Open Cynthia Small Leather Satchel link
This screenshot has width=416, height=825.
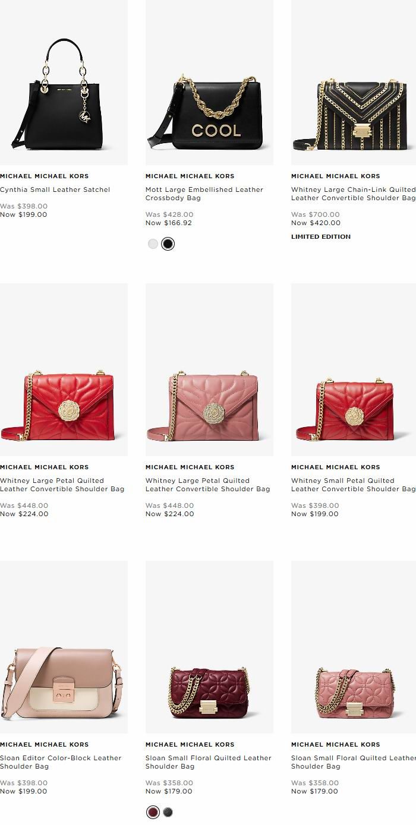(55, 189)
